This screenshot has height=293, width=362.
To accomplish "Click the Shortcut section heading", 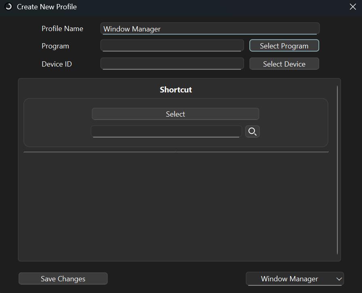I will tap(176, 90).
